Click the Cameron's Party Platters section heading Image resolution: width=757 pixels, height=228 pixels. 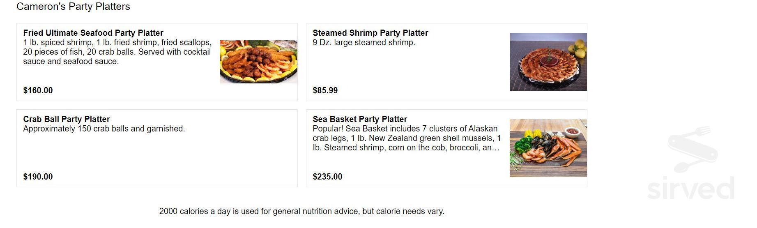pyautogui.click(x=73, y=7)
